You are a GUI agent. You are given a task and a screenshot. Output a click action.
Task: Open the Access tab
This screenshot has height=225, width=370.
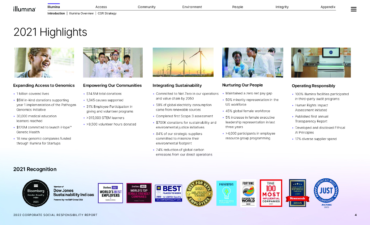[x=101, y=7]
